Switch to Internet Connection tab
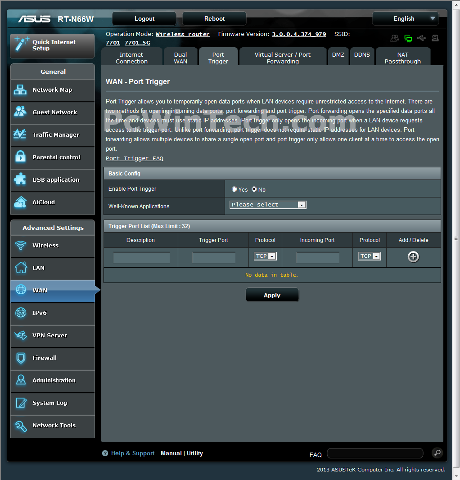Screen dimensions: 460x480 click(x=132, y=57)
